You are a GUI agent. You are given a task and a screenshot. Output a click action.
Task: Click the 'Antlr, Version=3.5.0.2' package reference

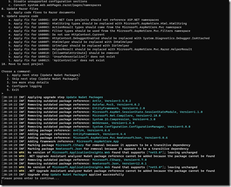[x=111, y=101]
